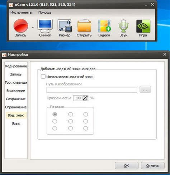The height and width of the screenshot is (175, 170).
Task: Click the oCam title bar app icon
Action: point(11,5)
